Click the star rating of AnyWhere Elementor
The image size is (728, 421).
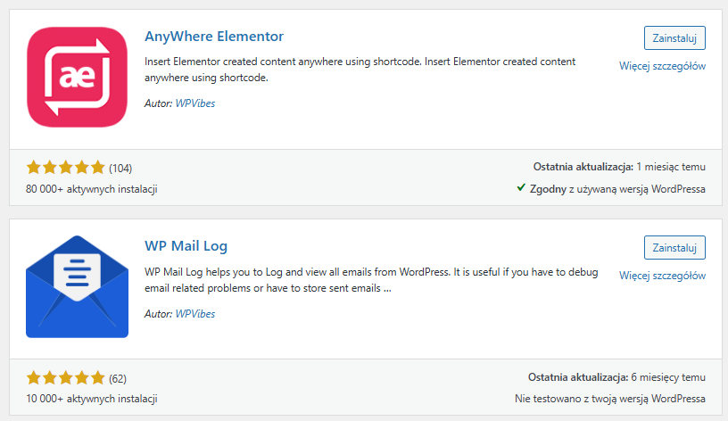pyautogui.click(x=65, y=168)
